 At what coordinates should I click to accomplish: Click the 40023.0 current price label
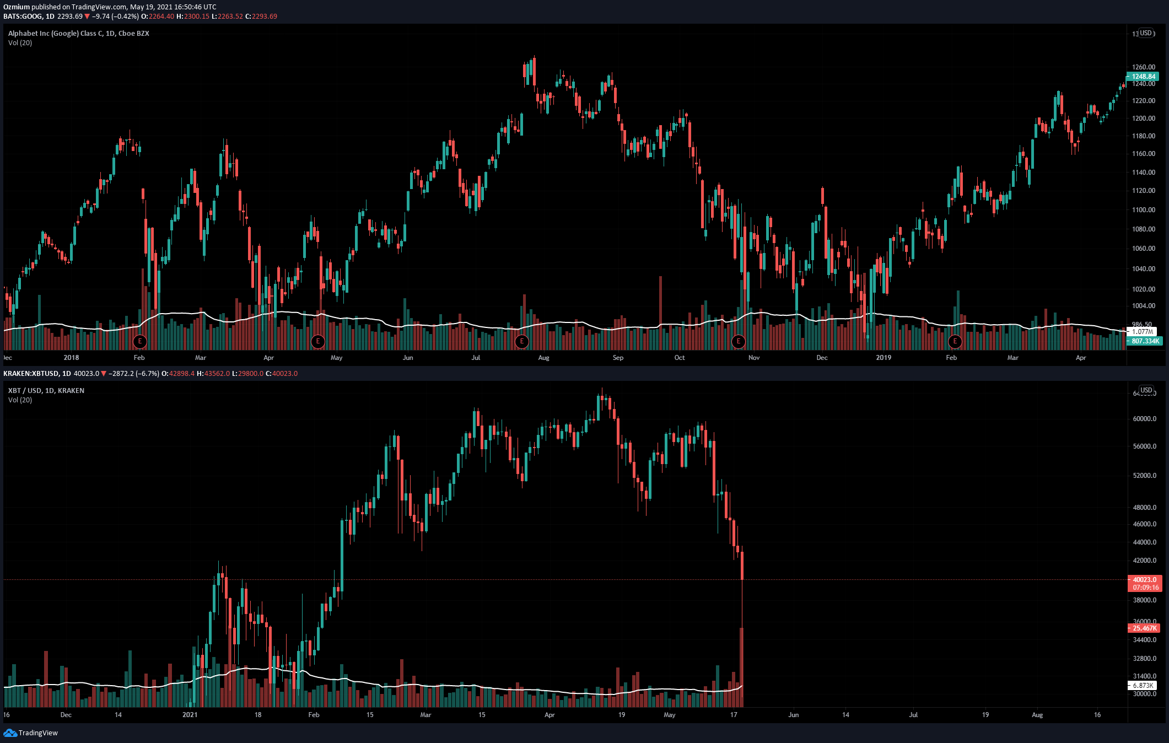(x=1145, y=580)
